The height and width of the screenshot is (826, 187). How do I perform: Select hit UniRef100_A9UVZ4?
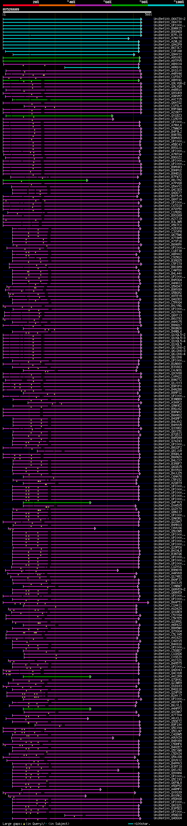pos(168,738)
